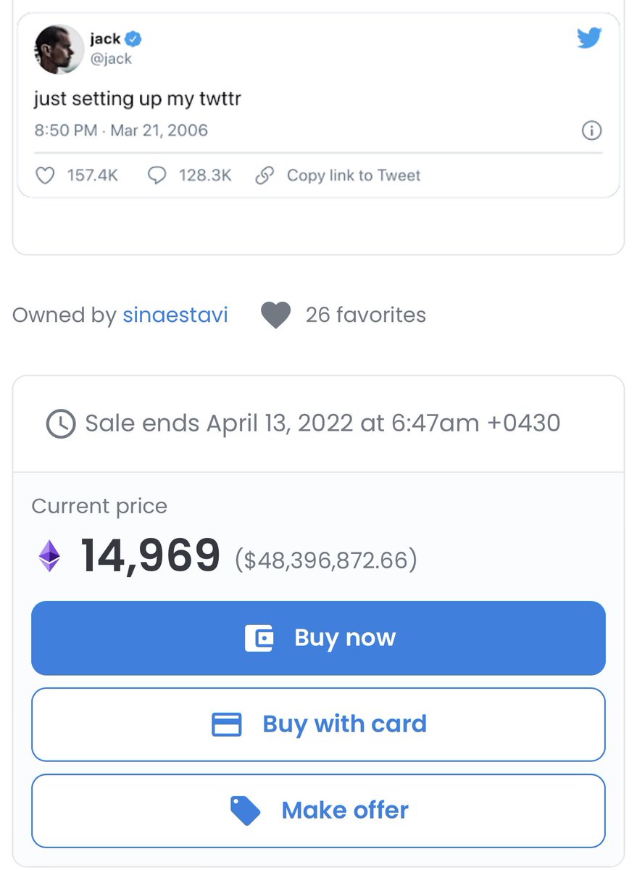Choose Buy with card

pos(318,724)
